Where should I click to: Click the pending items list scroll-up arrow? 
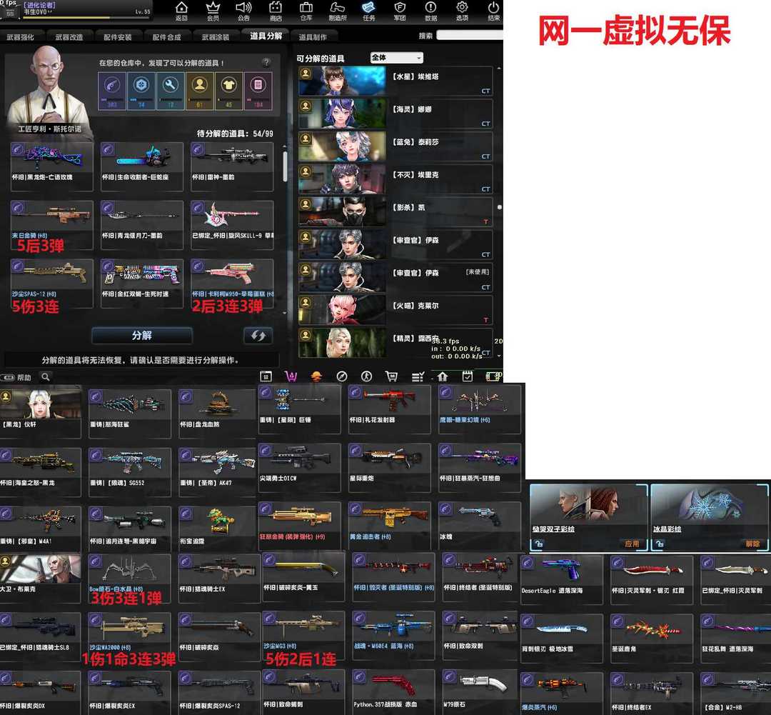pyautogui.click(x=284, y=146)
